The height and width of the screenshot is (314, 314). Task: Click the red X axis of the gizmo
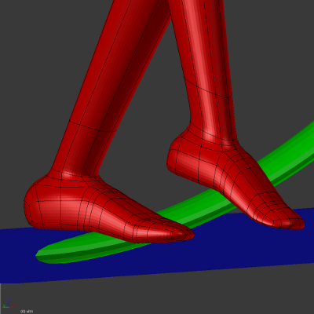tap(13, 306)
